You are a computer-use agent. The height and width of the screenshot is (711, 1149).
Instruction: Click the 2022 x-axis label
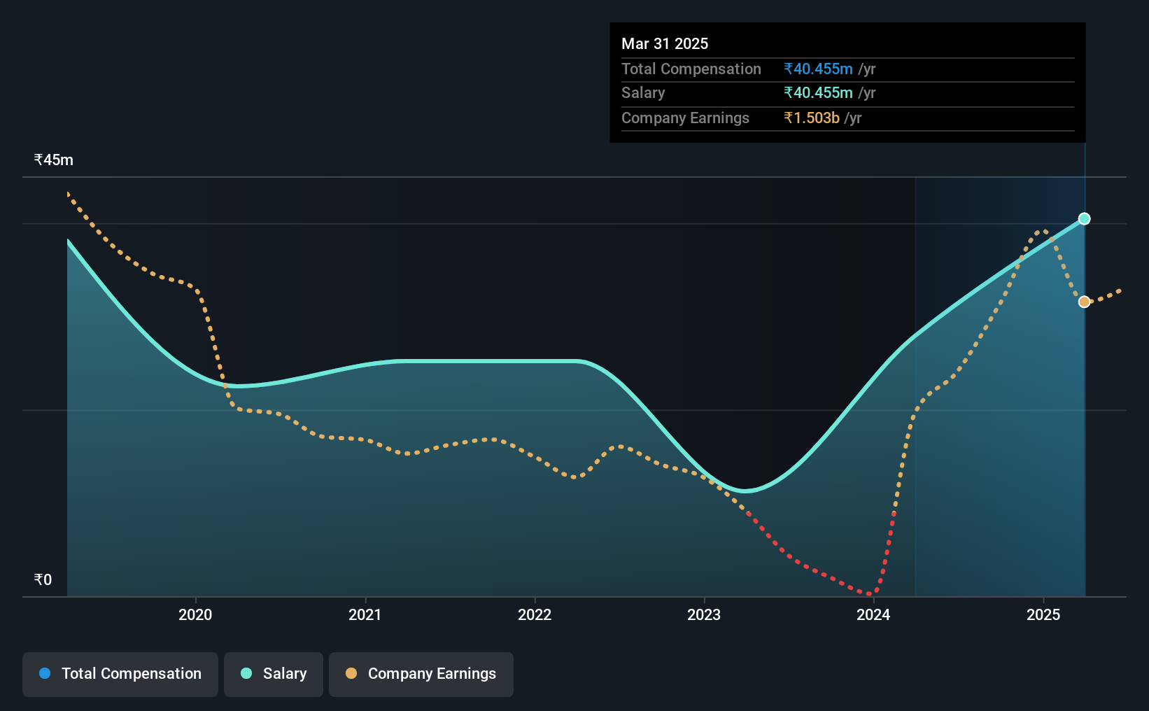point(535,614)
